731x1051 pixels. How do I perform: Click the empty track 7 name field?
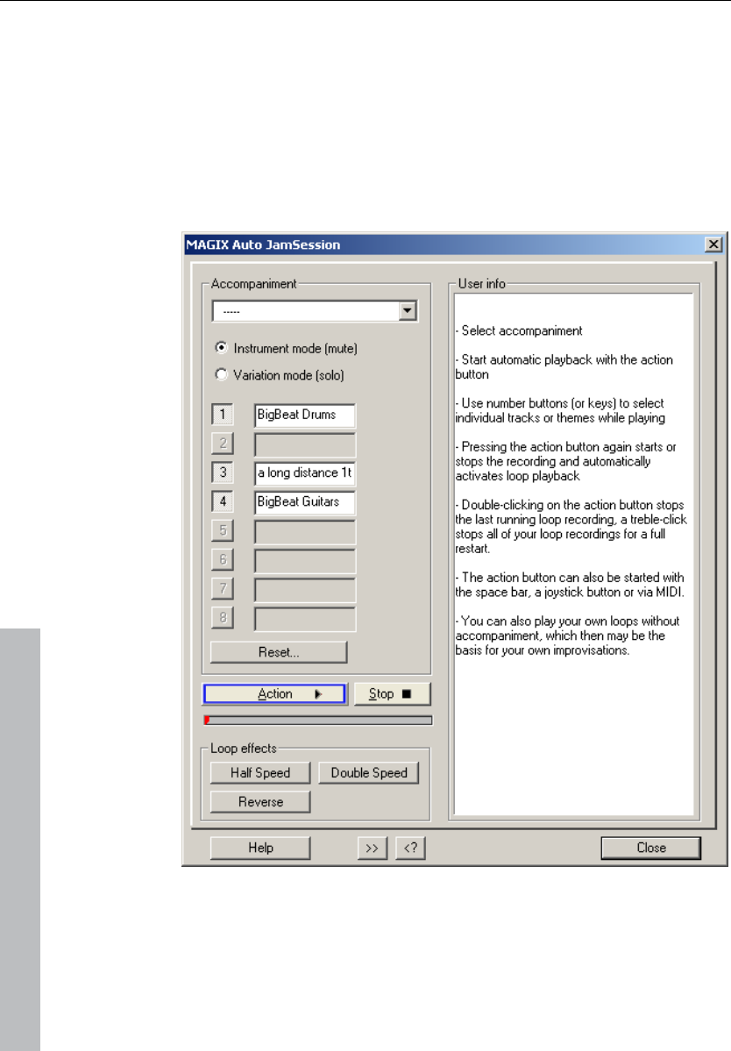pos(305,590)
